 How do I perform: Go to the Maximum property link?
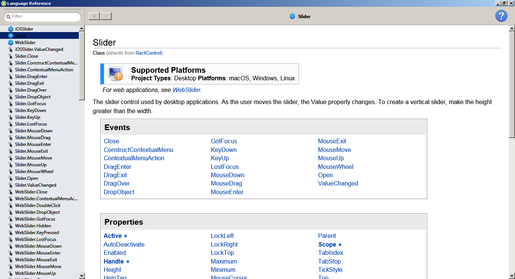pyautogui.click(x=224, y=261)
